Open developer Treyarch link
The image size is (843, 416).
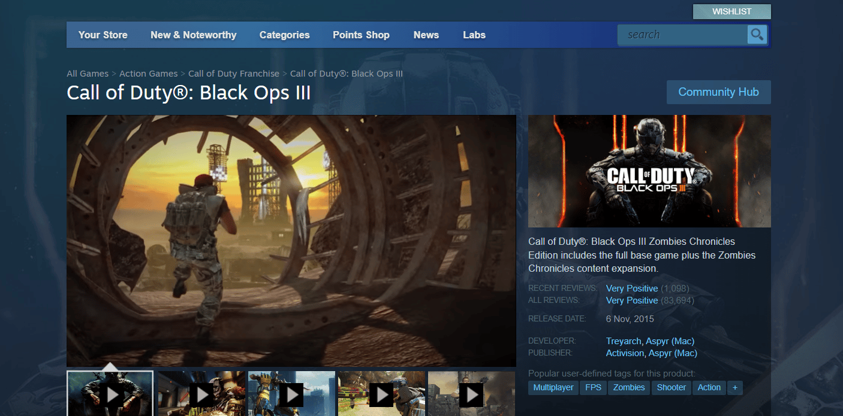624,341
